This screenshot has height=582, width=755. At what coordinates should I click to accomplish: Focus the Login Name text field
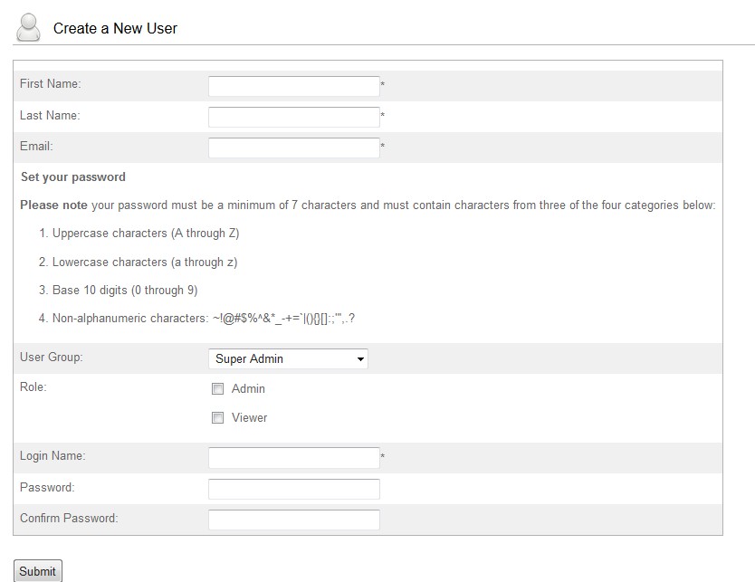(x=293, y=458)
